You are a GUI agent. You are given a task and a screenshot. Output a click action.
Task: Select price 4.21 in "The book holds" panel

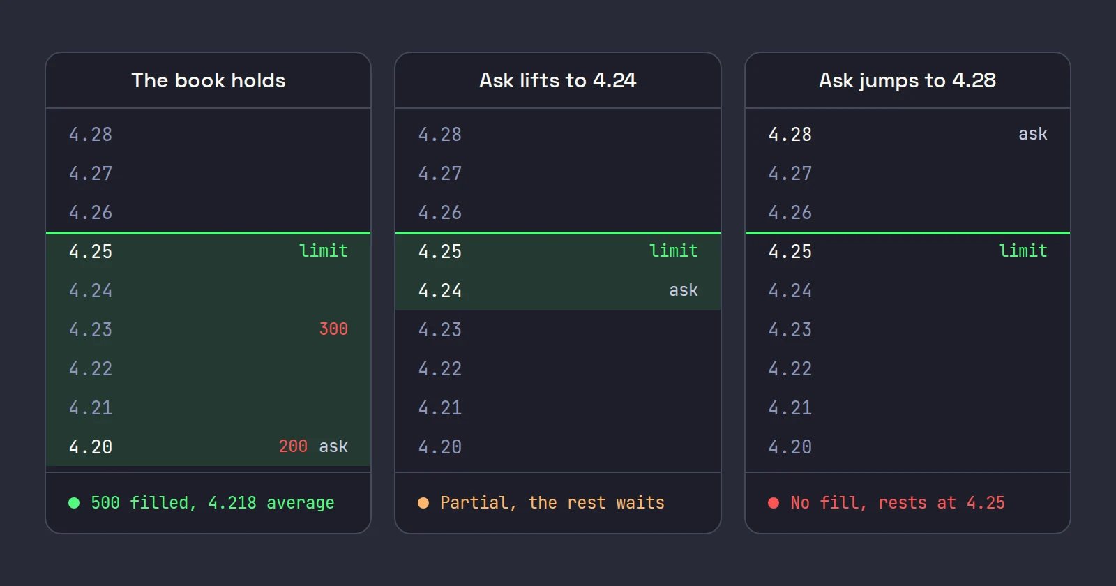tap(91, 407)
